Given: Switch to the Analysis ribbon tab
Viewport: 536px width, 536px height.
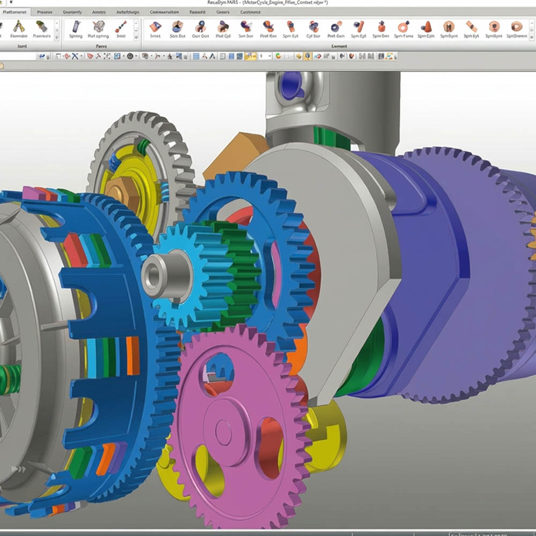Looking at the screenshot, I should coord(99,11).
